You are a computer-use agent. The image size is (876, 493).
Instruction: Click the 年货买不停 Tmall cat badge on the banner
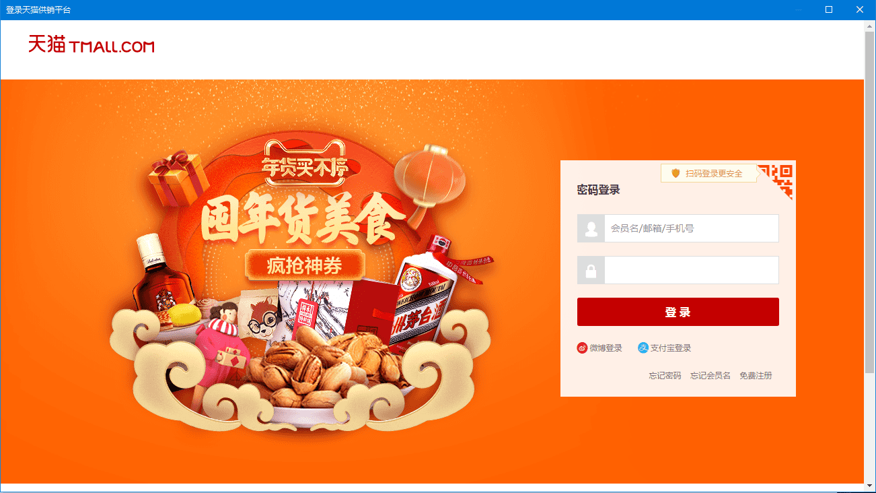tap(305, 162)
